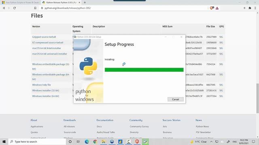Open weather widget showing 11°C Clear
The width and height of the screenshot is (259, 145).
(x=199, y=141)
